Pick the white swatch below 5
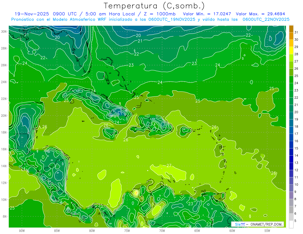Image resolution: width=303 pixels, height=234 pixels. click(x=291, y=224)
